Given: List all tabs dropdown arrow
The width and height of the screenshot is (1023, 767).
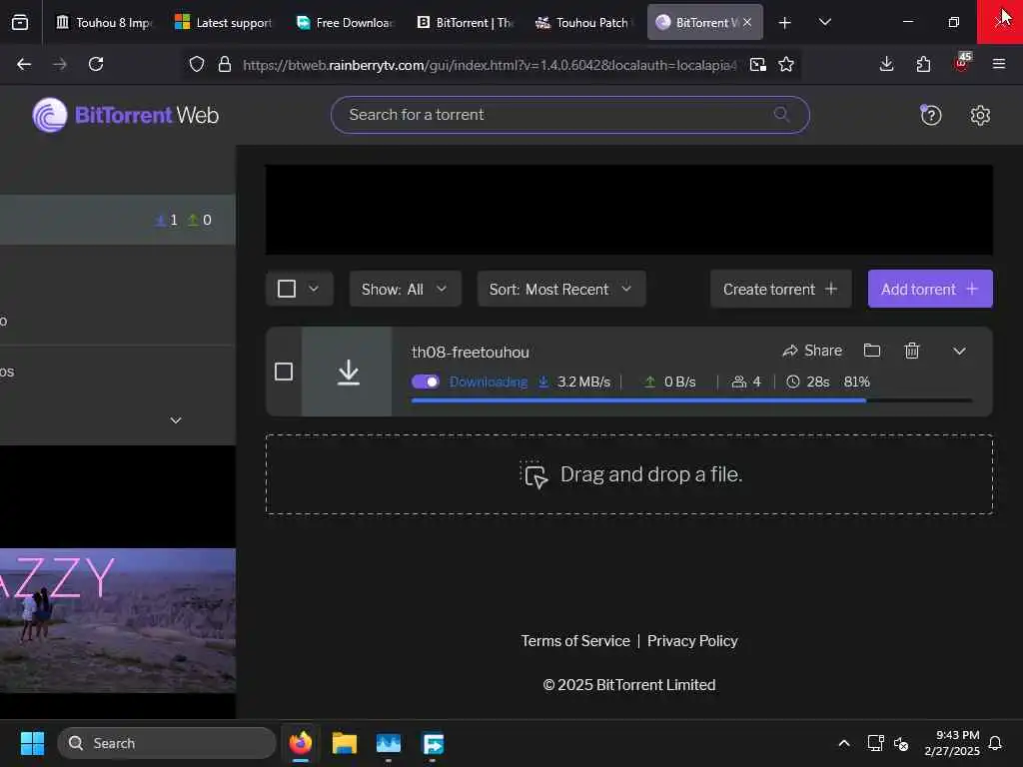Looking at the screenshot, I should click(x=824, y=22).
